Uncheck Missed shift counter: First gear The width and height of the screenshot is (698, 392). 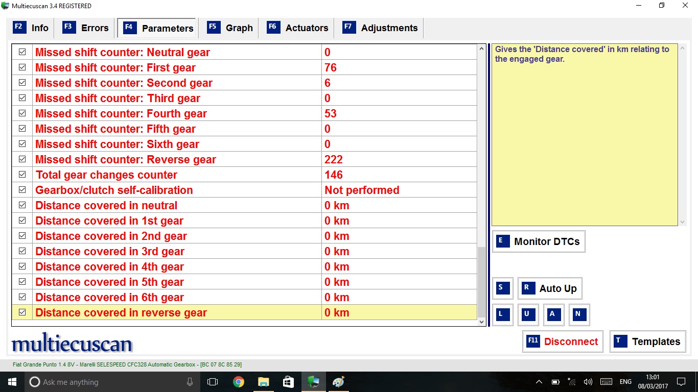[22, 67]
